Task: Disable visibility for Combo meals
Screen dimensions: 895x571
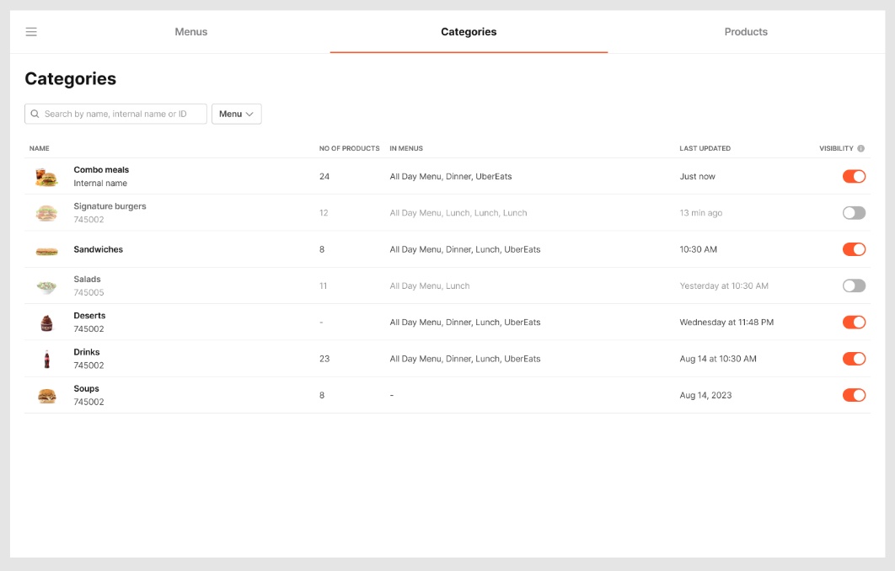Action: click(x=854, y=176)
